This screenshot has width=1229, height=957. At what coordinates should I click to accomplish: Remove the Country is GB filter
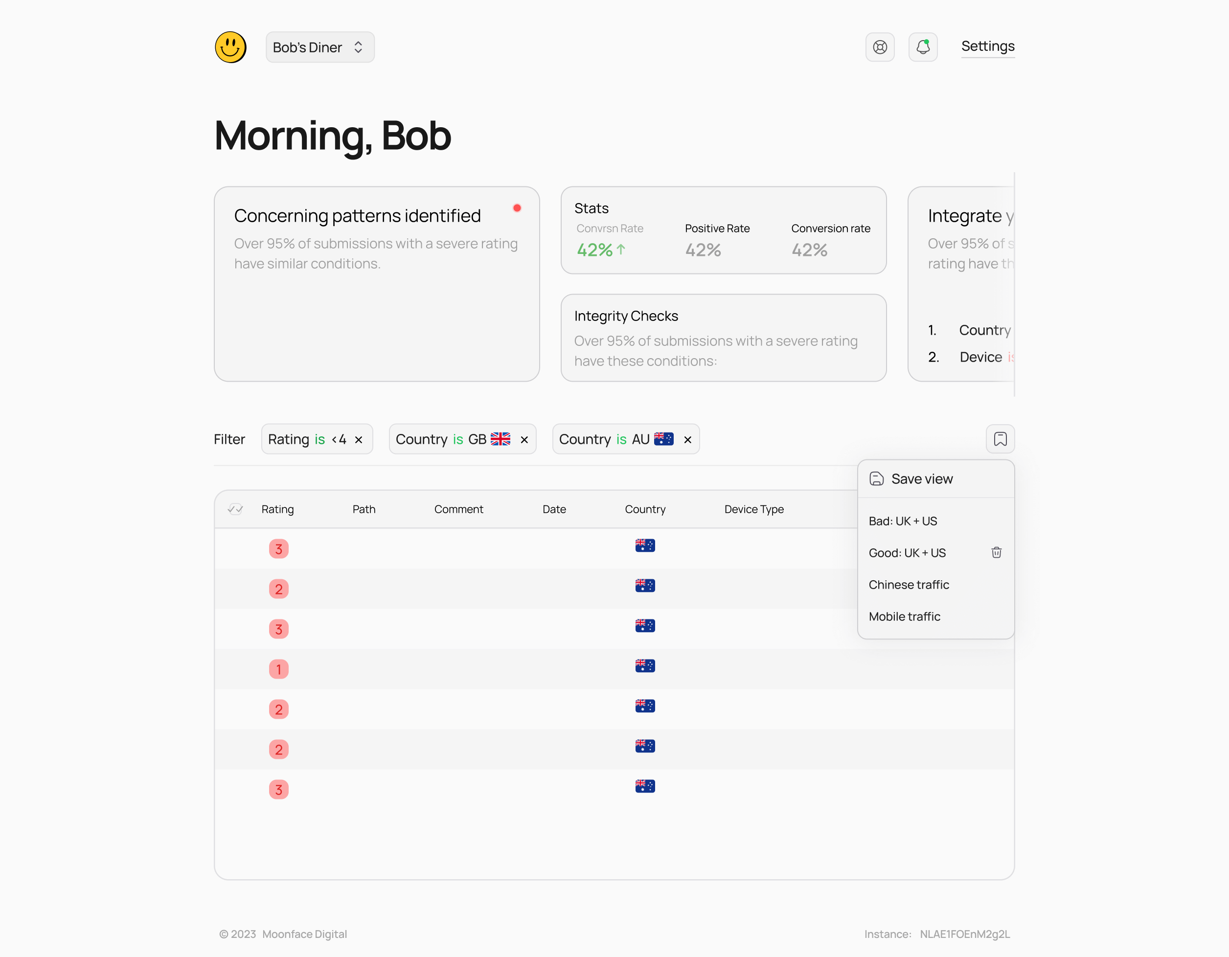[x=524, y=439]
